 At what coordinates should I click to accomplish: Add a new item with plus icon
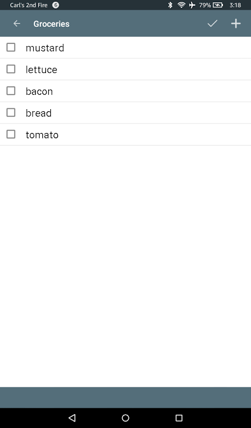pyautogui.click(x=235, y=24)
